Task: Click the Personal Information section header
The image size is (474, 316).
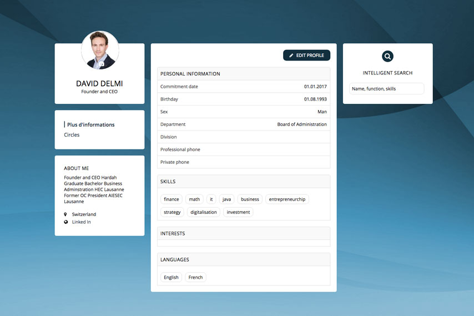Action: point(244,74)
